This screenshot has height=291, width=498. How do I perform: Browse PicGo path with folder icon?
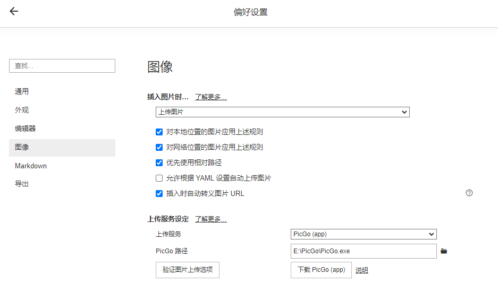pos(444,251)
